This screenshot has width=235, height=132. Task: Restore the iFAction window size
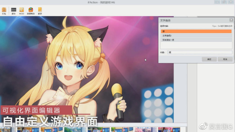(224, 2)
